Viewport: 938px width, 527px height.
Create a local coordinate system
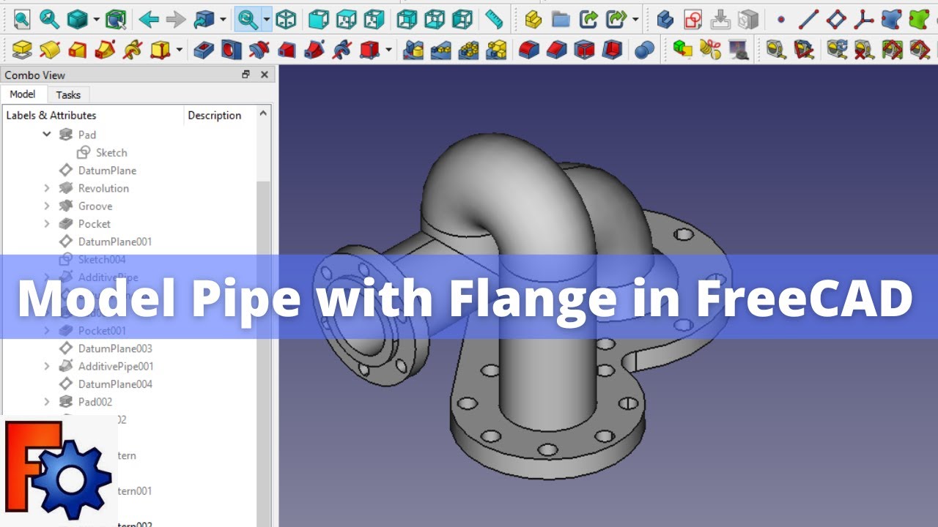point(864,19)
